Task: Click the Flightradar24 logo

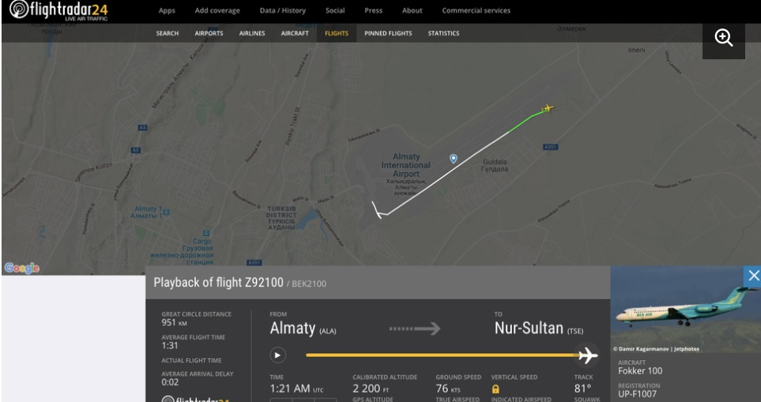Action: (58, 11)
